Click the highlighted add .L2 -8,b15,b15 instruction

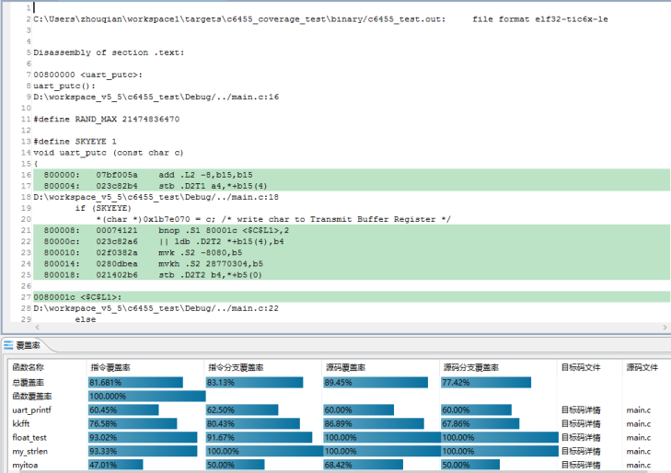tap(205, 175)
